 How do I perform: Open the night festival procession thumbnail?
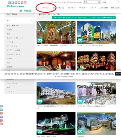click(x=96, y=61)
